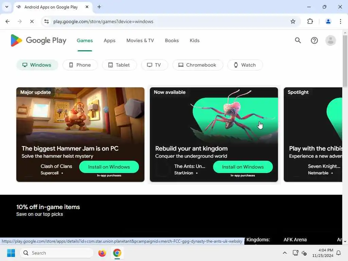Image resolution: width=348 pixels, height=261 pixels.
Task: Switch to the Games tab
Action: [x=85, y=41]
